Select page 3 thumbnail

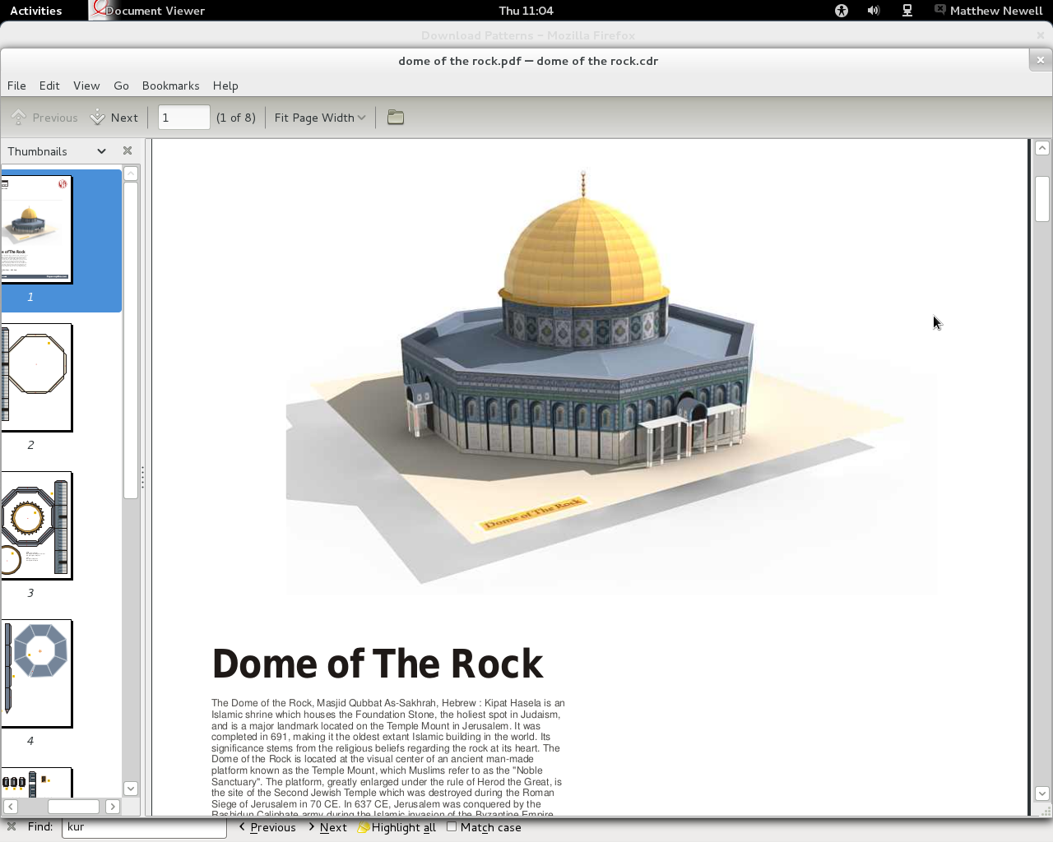point(36,525)
